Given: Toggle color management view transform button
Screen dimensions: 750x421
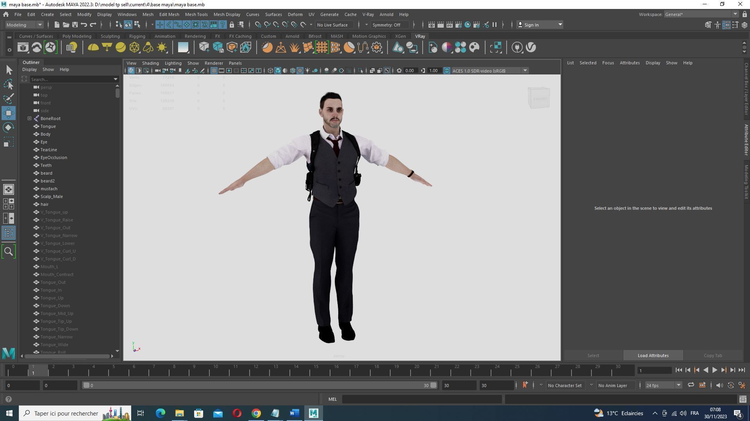Looking at the screenshot, I should coord(446,71).
